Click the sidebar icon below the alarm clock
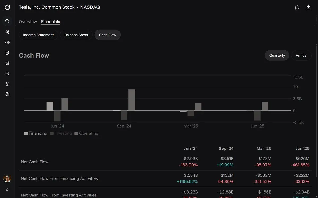Viewport: 318px width, 198px height. (x=7, y=73)
